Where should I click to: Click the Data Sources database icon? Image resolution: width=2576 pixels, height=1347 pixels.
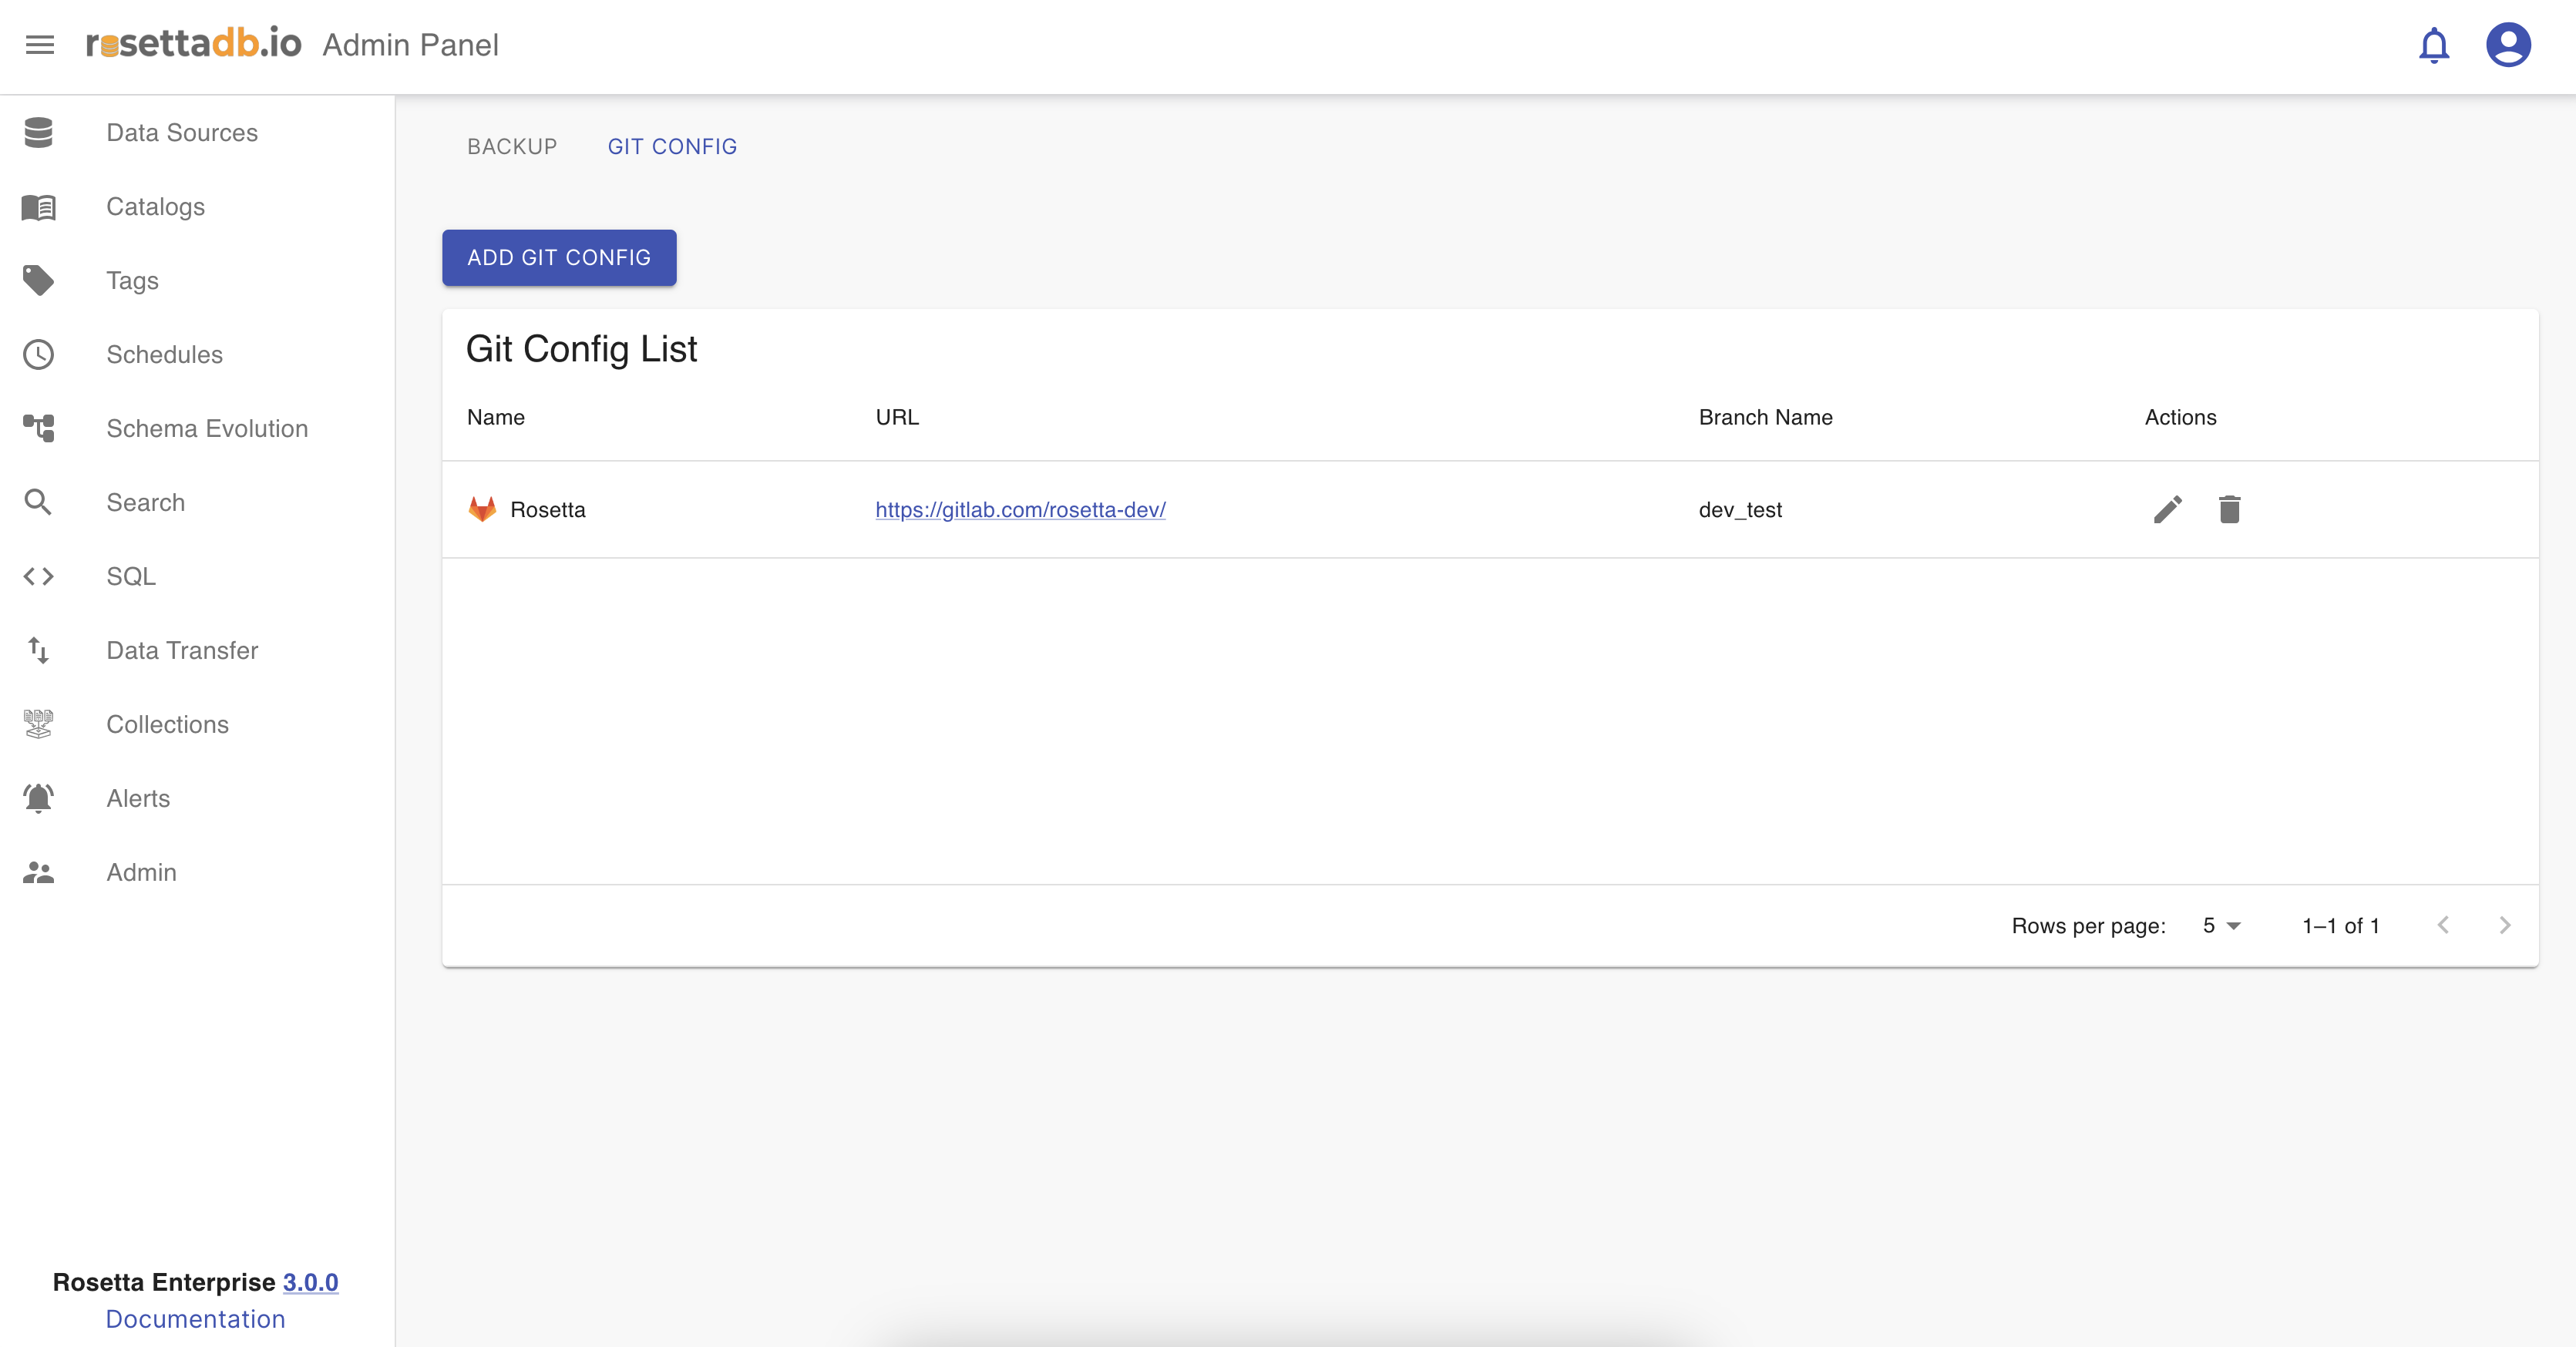tap(38, 133)
